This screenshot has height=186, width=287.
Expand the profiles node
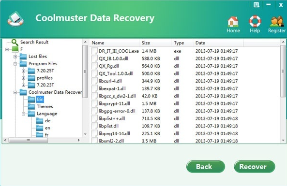(23, 78)
